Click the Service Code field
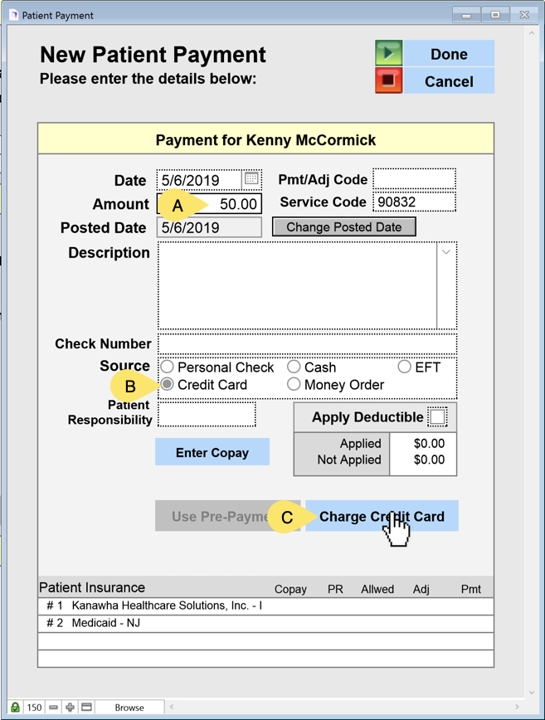 (414, 202)
